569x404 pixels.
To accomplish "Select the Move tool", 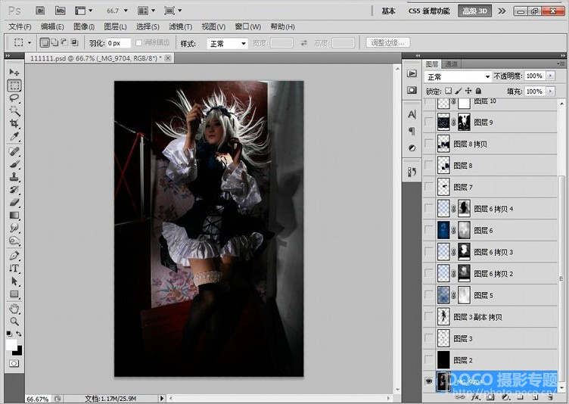I will [x=14, y=72].
